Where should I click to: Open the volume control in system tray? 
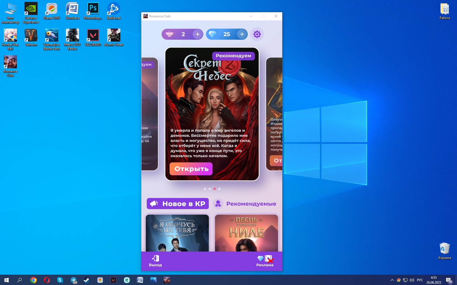coord(412,280)
